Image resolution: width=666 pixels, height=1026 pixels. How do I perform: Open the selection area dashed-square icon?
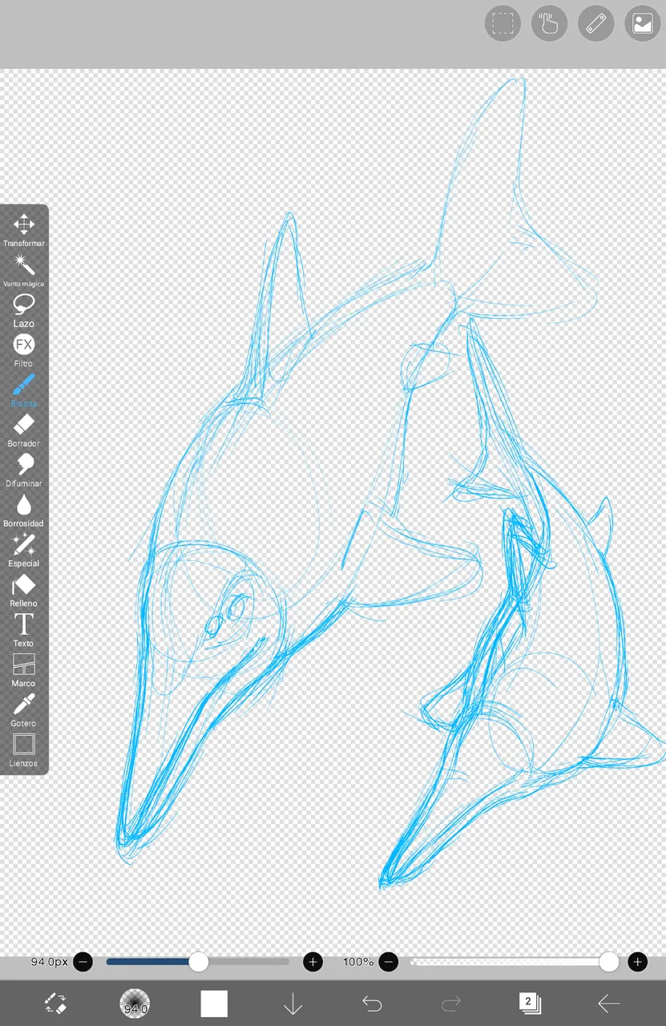pyautogui.click(x=503, y=23)
